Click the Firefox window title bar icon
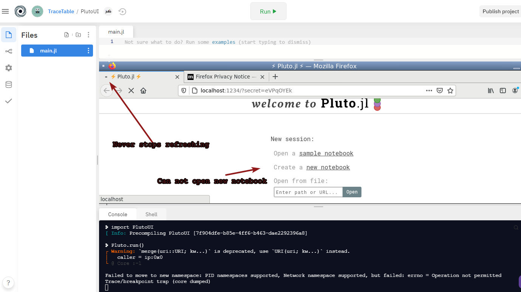The height and width of the screenshot is (292, 521). point(112,66)
